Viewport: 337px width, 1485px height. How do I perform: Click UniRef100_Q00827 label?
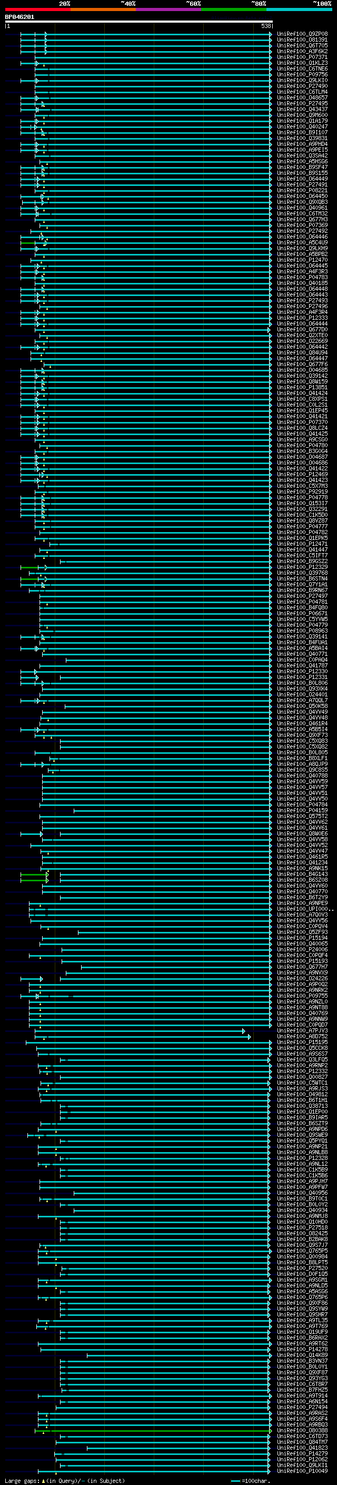coord(302,1077)
